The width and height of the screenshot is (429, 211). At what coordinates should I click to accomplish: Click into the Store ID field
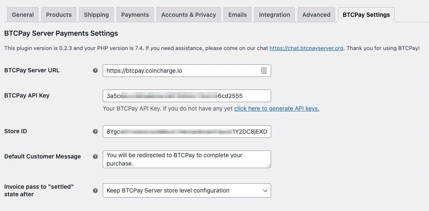[187, 132]
